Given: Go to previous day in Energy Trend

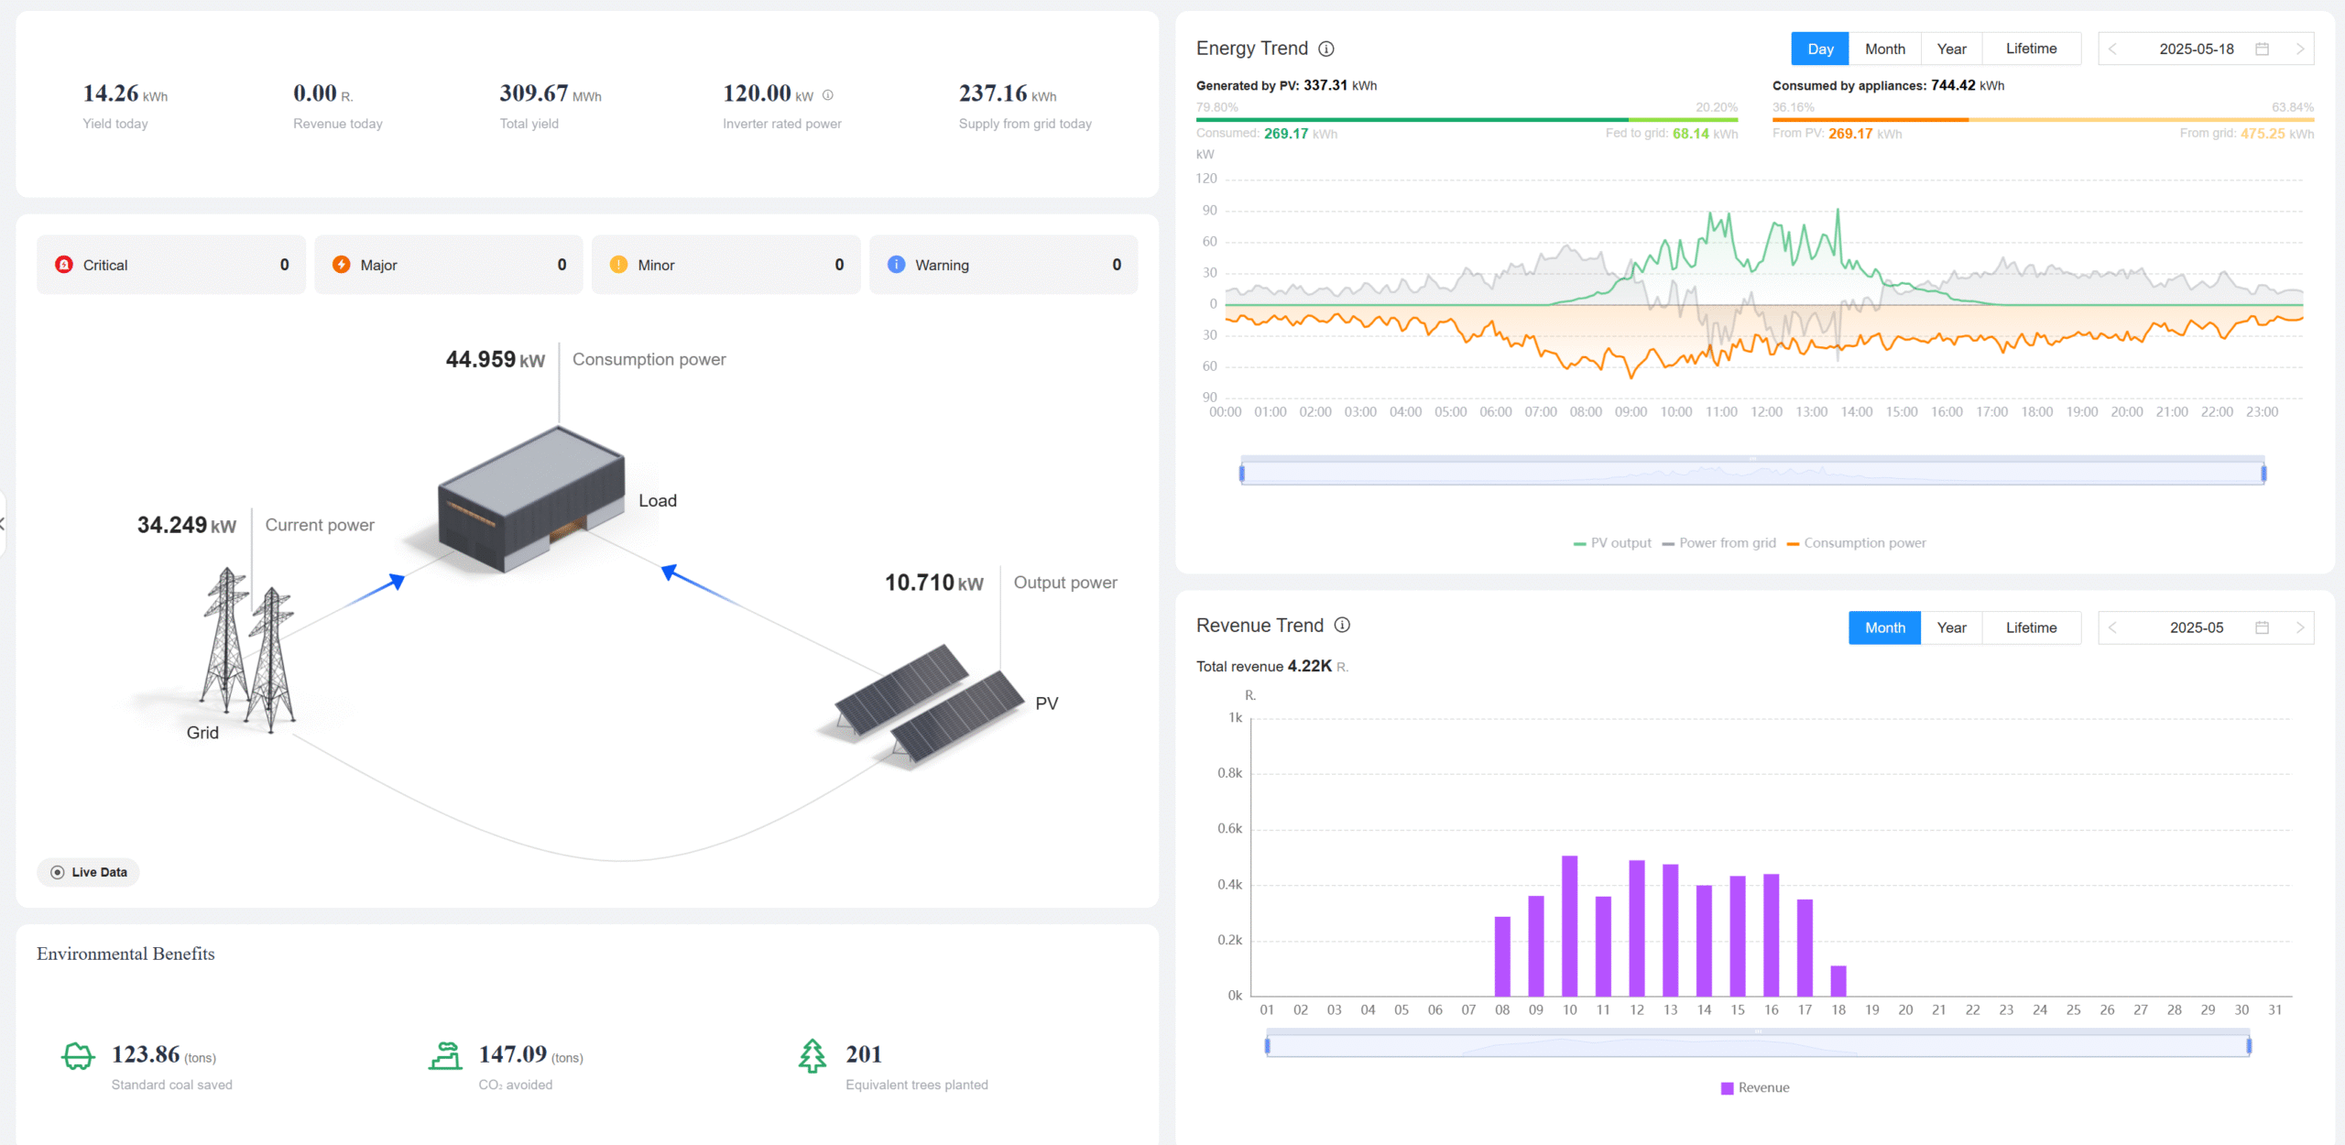Looking at the screenshot, I should pyautogui.click(x=2112, y=49).
